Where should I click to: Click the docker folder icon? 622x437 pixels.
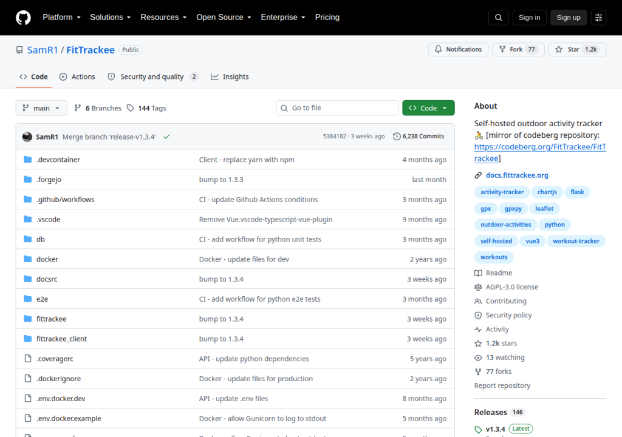point(27,259)
